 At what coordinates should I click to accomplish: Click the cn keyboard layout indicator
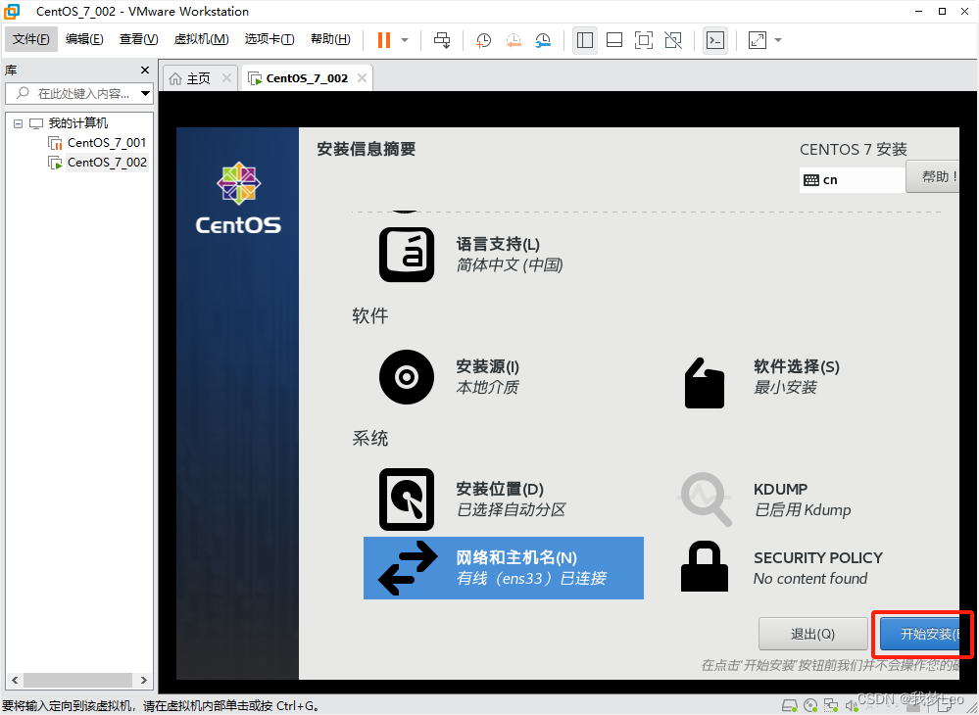pyautogui.click(x=853, y=179)
